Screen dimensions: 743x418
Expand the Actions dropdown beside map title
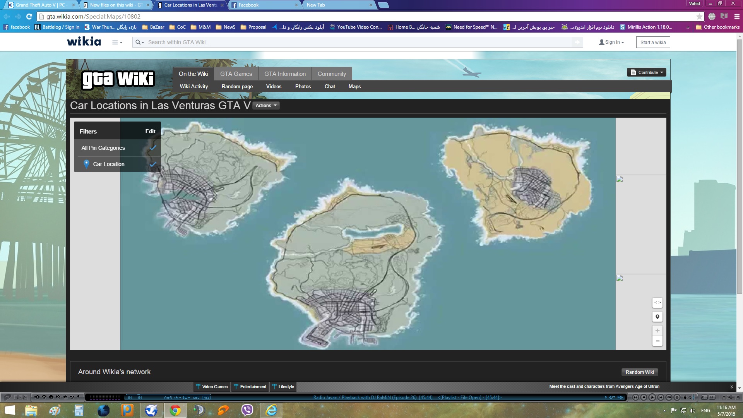[266, 106]
